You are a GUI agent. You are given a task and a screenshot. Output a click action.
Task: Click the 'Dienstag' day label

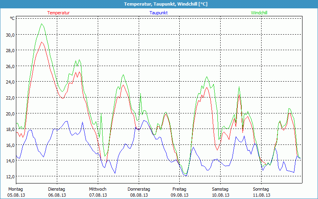click(56, 189)
